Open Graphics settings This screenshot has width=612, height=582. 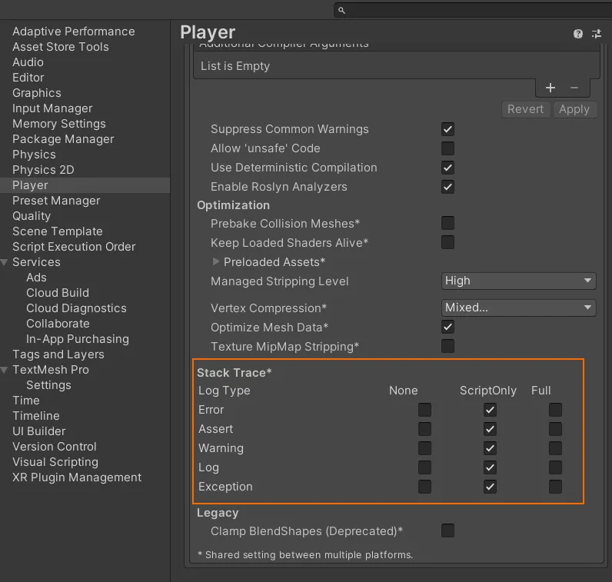pyautogui.click(x=37, y=93)
